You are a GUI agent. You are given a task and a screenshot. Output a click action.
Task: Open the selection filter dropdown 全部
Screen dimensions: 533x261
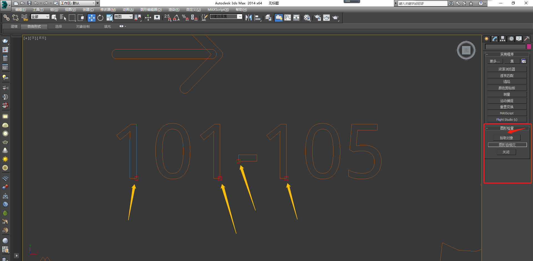[x=40, y=17]
